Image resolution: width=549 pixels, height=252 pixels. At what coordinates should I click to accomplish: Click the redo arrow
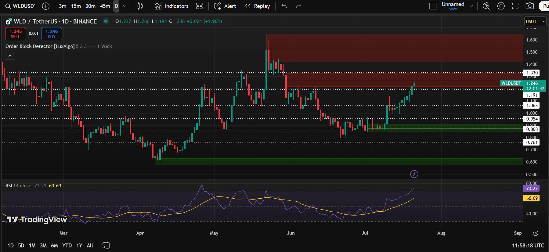tap(298, 6)
